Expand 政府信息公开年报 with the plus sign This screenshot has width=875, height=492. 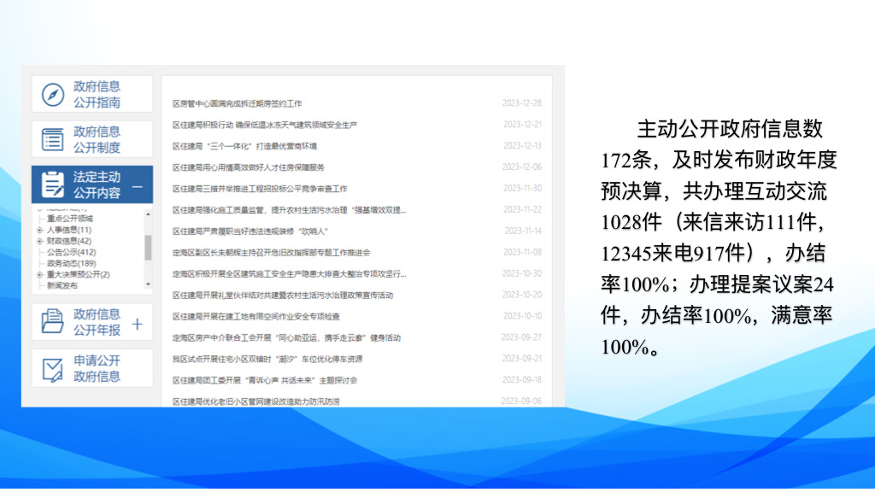click(x=138, y=323)
